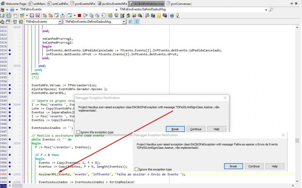The height and width of the screenshot is (188, 302).
Task: Switch to untCadNFe tab
Action: pyautogui.click(x=58, y=4)
